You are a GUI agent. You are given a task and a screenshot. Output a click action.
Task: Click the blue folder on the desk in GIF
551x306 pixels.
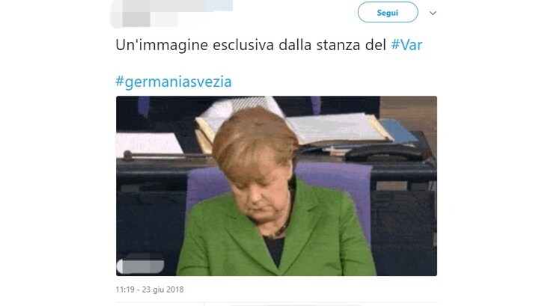399,131
